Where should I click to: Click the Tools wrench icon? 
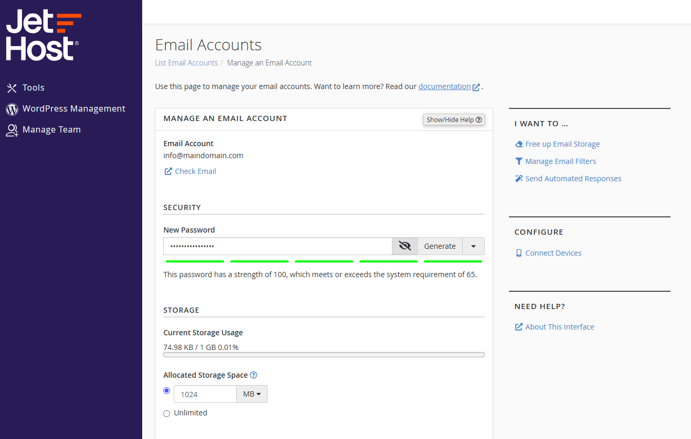[x=12, y=88]
